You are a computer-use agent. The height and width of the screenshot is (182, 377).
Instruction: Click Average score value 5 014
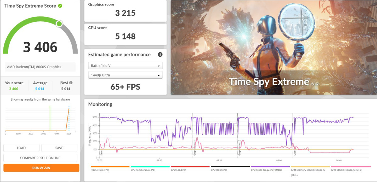click(x=40, y=89)
